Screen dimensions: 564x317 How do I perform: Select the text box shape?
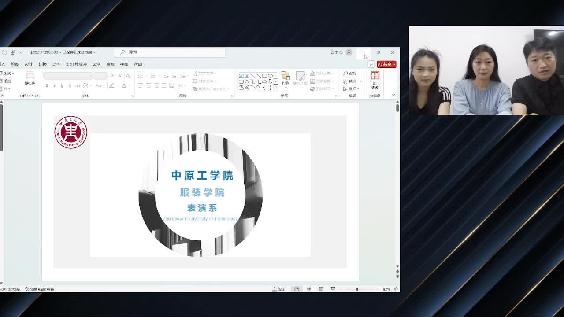tap(241, 76)
